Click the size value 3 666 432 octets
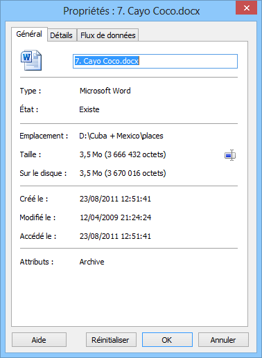Image resolution: width=262 pixels, height=358 pixels. 123,154
